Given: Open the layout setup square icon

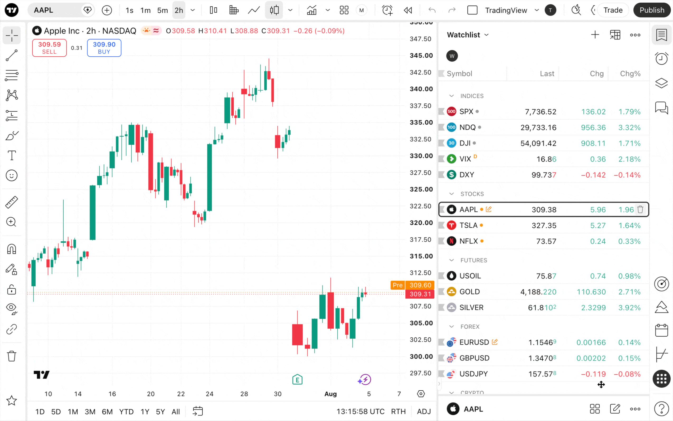Looking at the screenshot, I should coord(472,10).
